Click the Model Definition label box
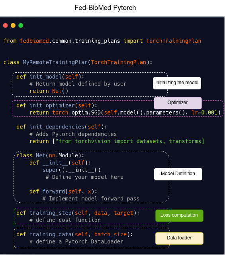This screenshot has height=255, width=225. coord(178,174)
